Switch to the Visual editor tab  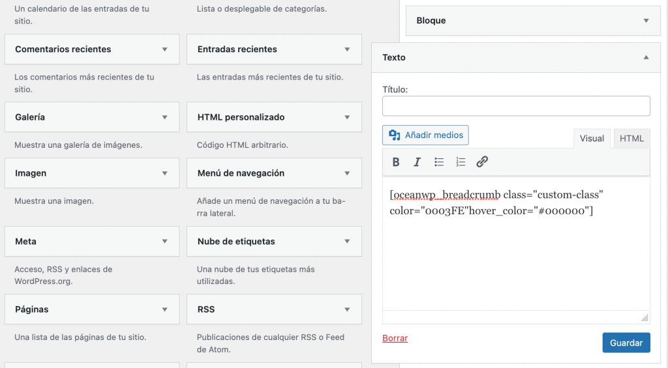coord(592,138)
